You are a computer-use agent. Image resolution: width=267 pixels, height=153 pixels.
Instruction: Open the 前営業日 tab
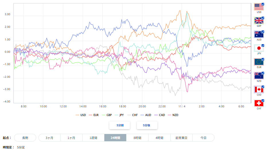pos(181,138)
